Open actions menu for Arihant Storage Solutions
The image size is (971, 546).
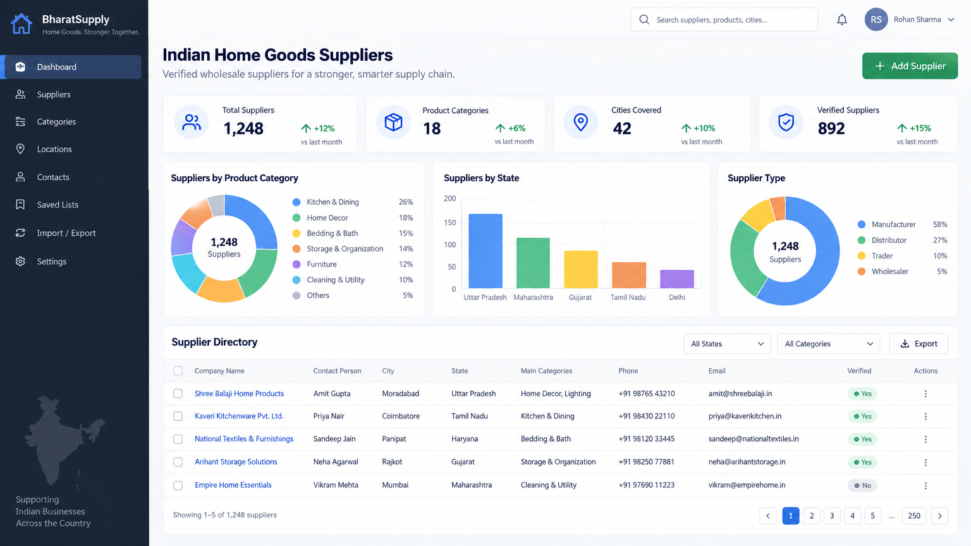(x=925, y=463)
